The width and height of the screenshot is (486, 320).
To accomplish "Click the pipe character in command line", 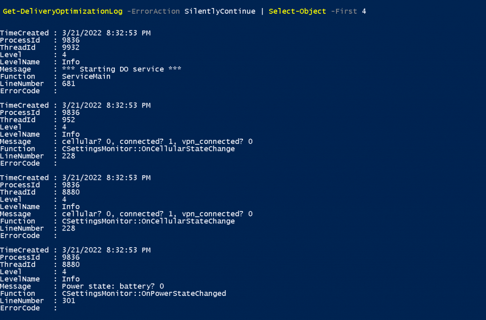I will pyautogui.click(x=262, y=11).
